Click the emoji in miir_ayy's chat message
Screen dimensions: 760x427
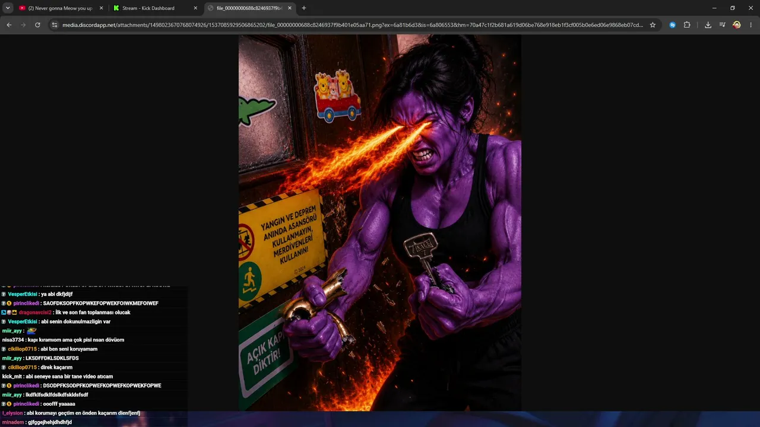[x=31, y=331]
